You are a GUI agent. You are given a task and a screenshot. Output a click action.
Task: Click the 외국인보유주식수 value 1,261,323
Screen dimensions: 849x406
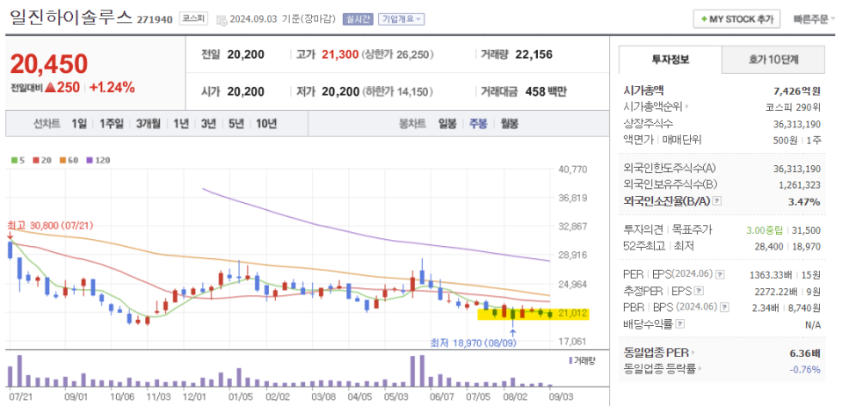click(x=800, y=185)
